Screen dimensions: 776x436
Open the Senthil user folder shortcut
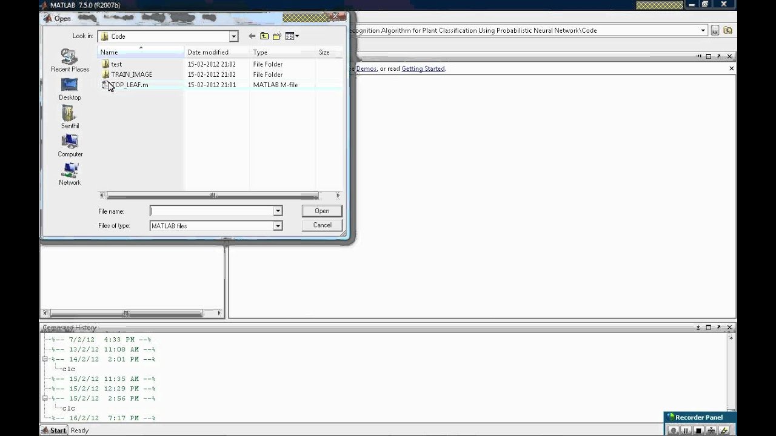pyautogui.click(x=70, y=117)
